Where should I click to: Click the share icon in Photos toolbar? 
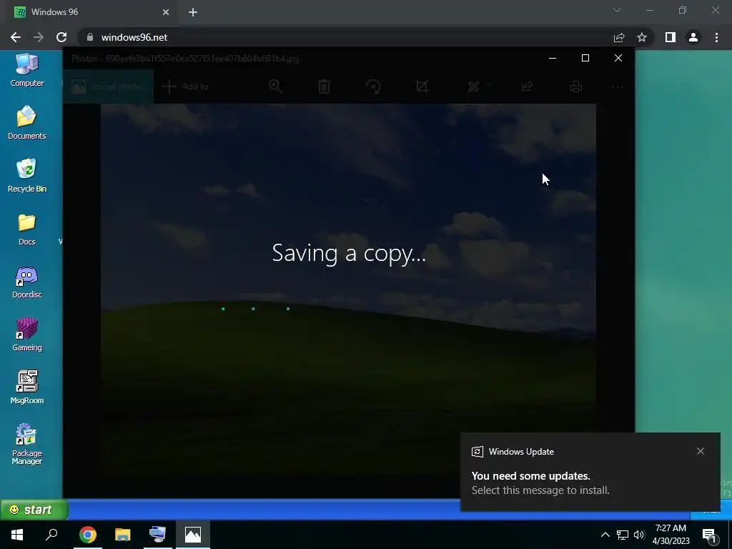click(527, 86)
